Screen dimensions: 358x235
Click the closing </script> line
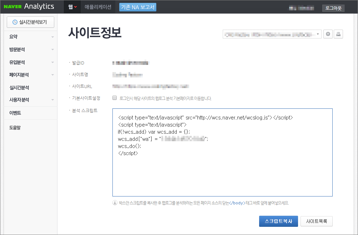[128, 153]
